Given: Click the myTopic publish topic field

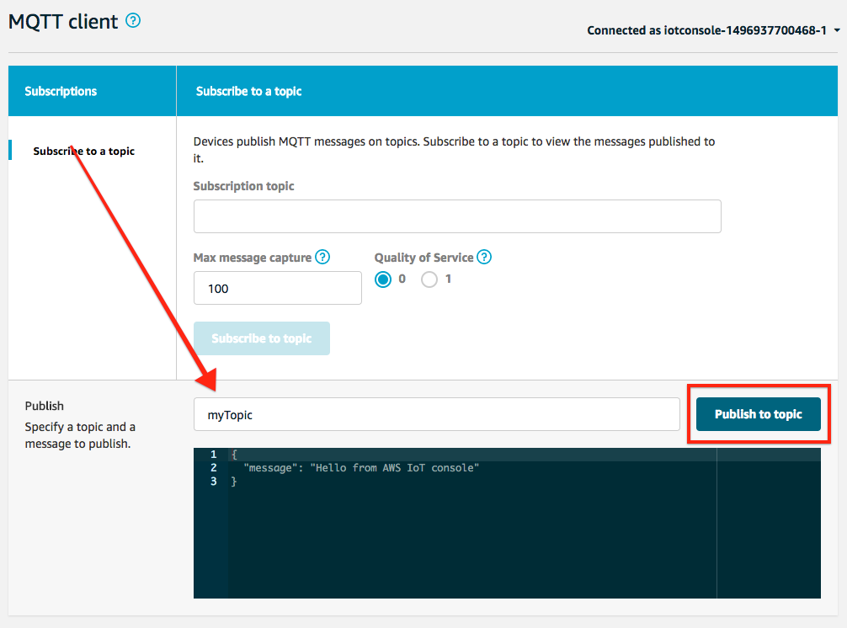Looking at the screenshot, I should tap(437, 414).
